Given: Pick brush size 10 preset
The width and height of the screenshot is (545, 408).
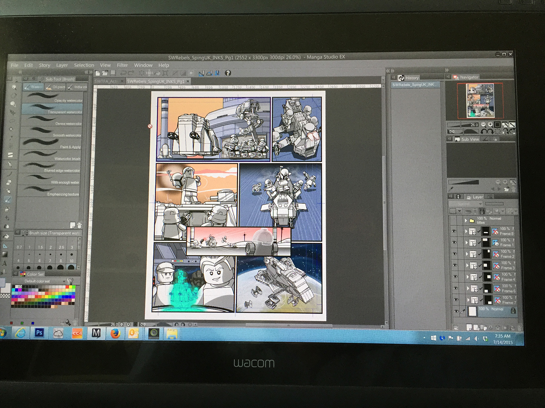Looking at the screenshot, I should (x=71, y=264).
